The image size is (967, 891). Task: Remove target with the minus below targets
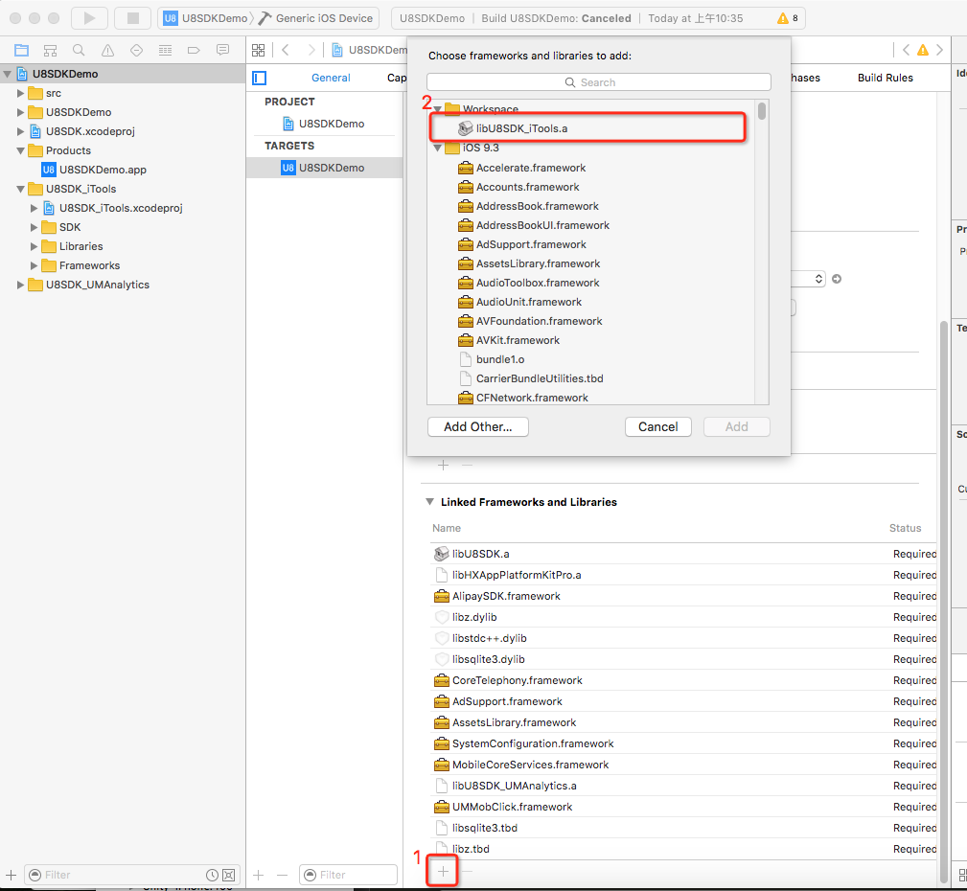click(283, 875)
